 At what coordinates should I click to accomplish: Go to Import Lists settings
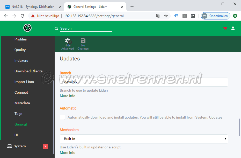click(24, 82)
